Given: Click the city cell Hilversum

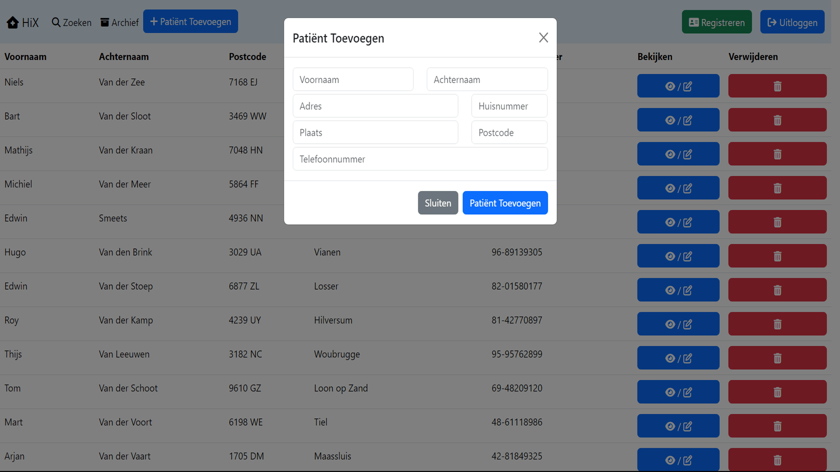Looking at the screenshot, I should 333,320.
